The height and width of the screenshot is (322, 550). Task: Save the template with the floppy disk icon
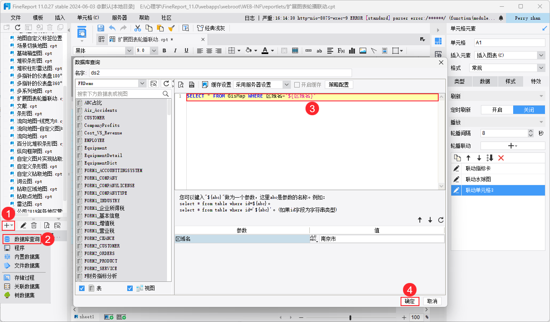[101, 28]
